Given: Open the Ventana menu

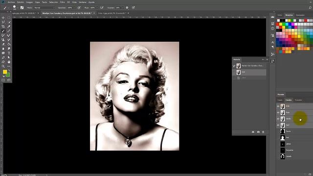Looking at the screenshot, I should point(83,2).
